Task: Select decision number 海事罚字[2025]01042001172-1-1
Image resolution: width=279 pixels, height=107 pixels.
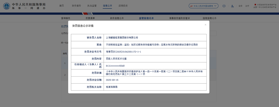Action: [x=123, y=52]
